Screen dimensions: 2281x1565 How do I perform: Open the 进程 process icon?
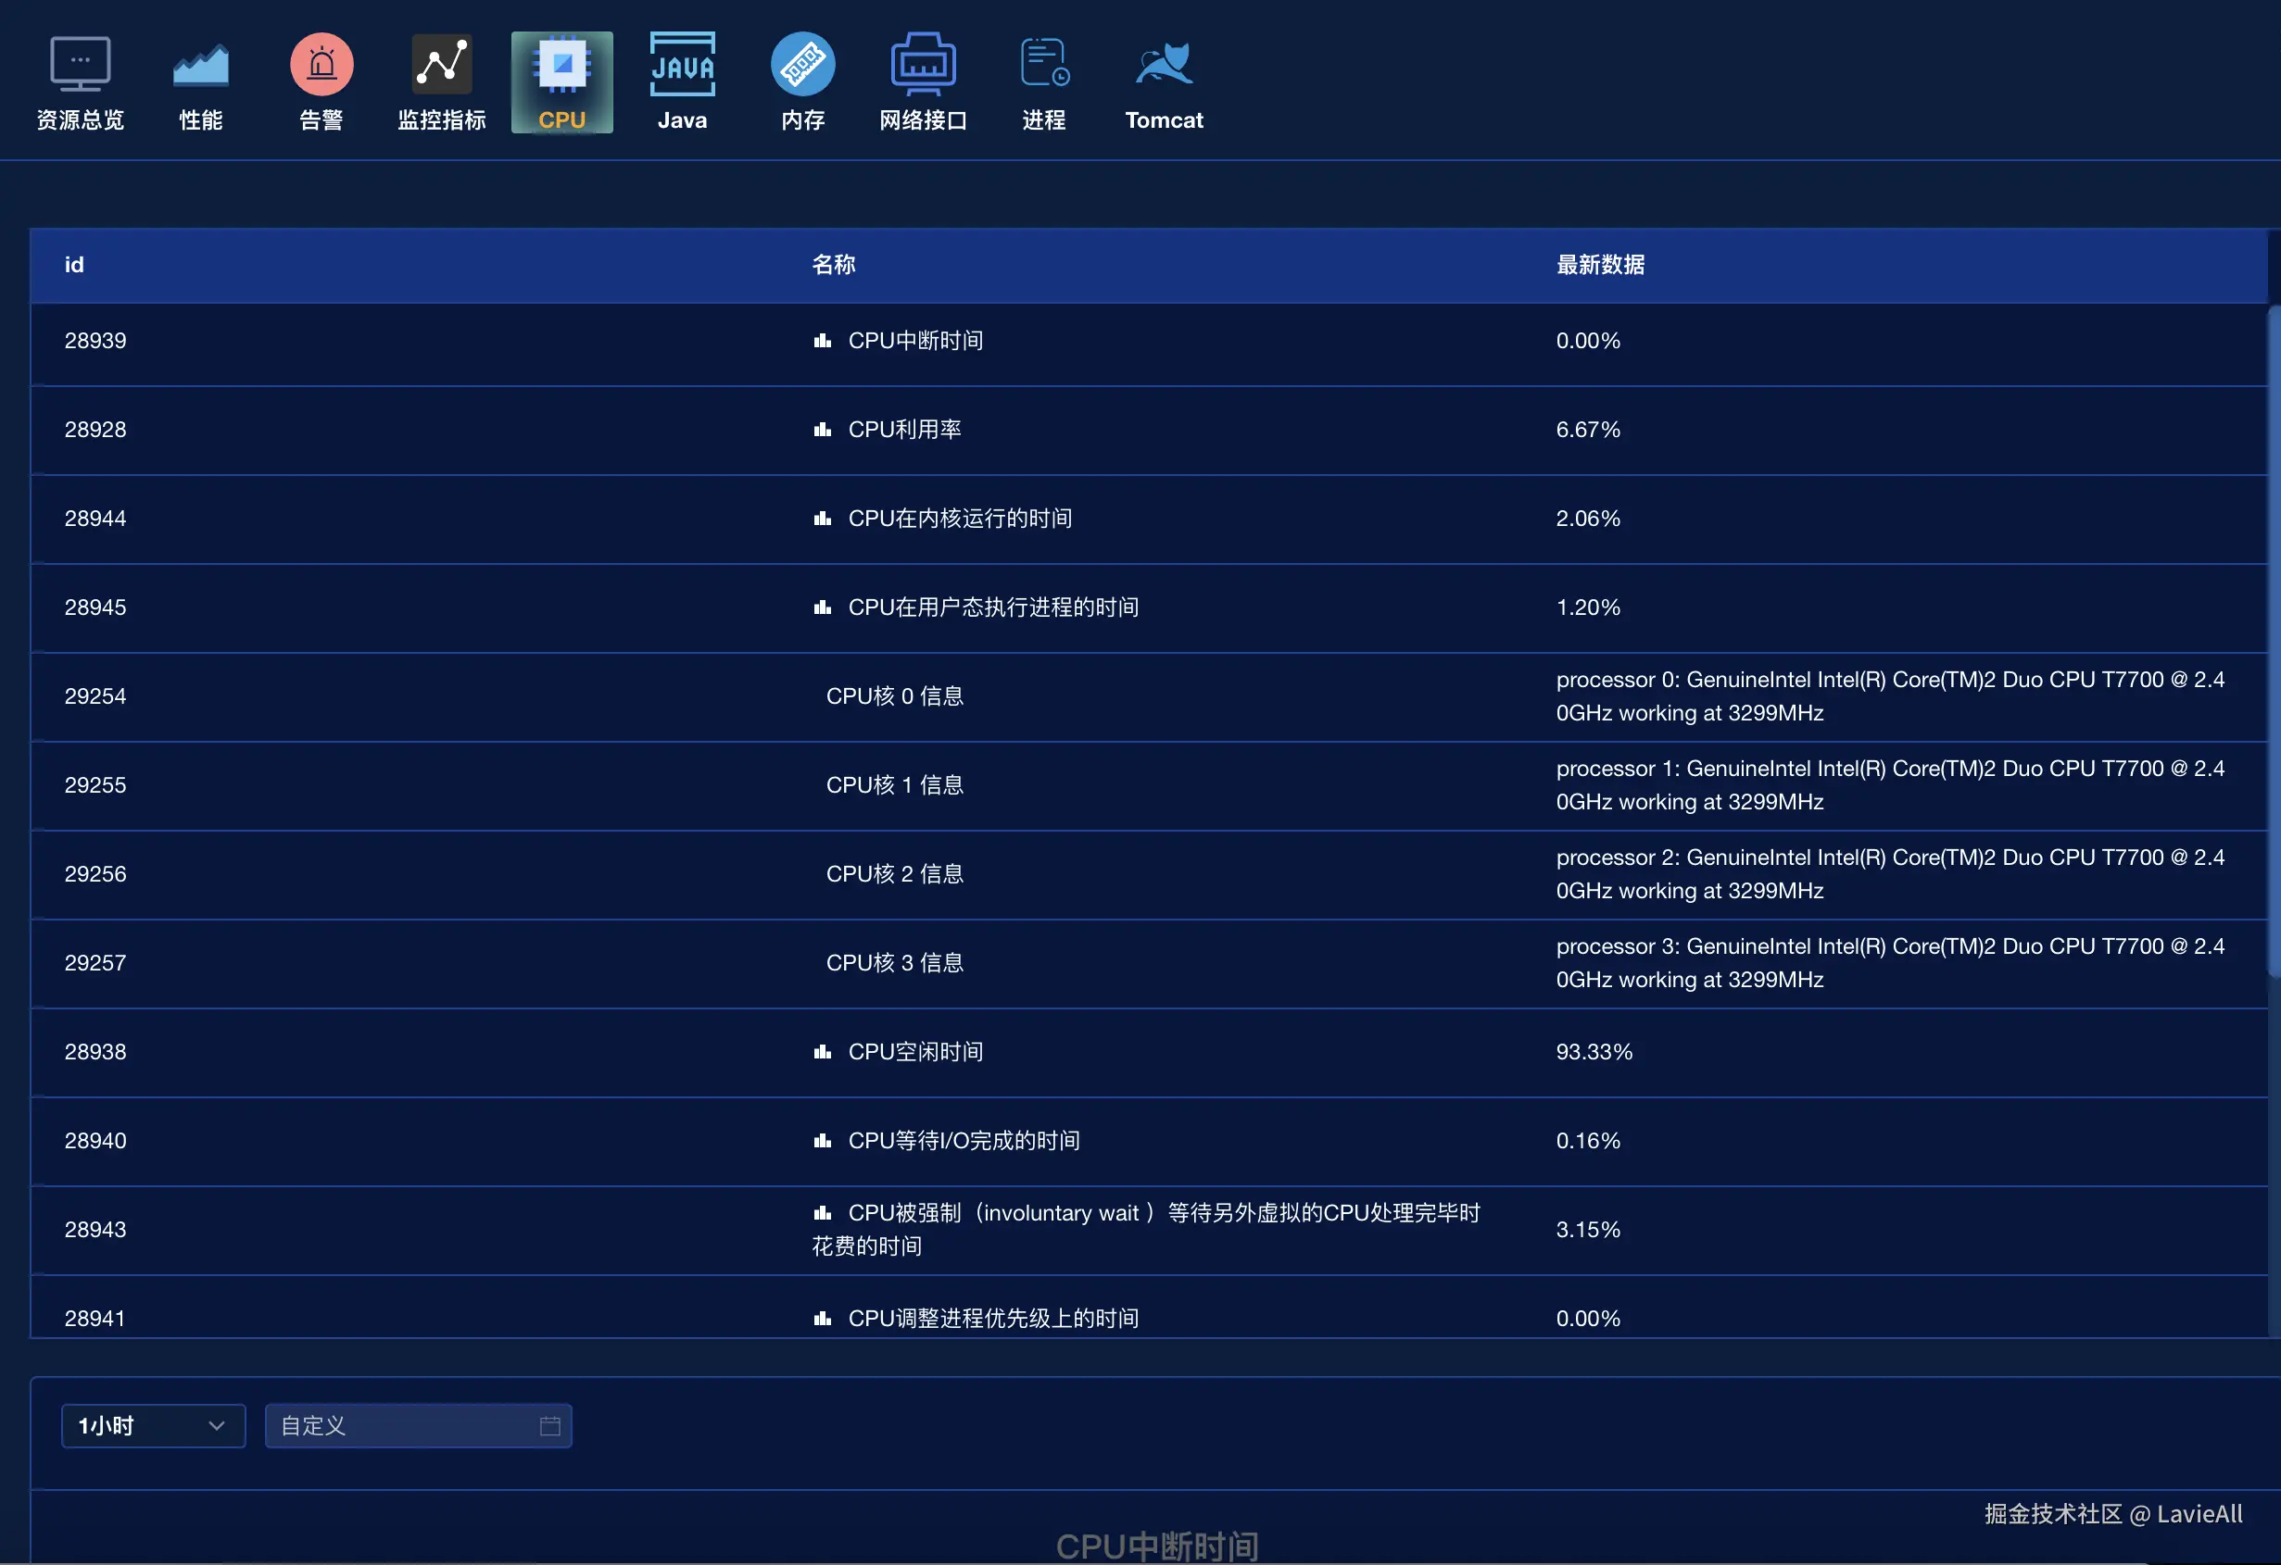tap(1043, 65)
